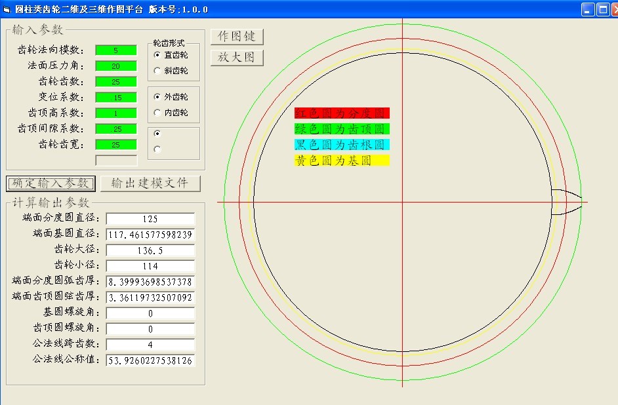Click the 端面分度圆直径 label
Viewport: 618px width, 405px height.
(61, 218)
